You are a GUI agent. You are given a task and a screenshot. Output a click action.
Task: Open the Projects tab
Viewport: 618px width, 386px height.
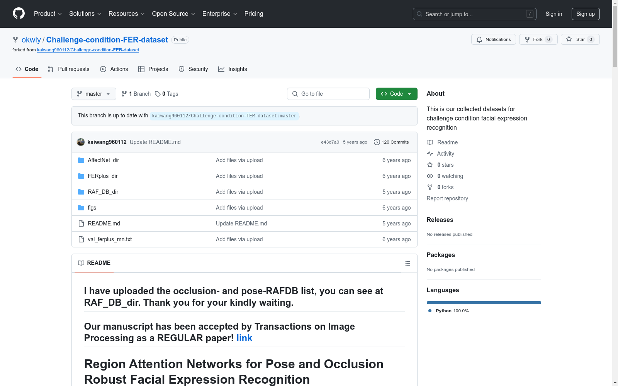point(153,69)
